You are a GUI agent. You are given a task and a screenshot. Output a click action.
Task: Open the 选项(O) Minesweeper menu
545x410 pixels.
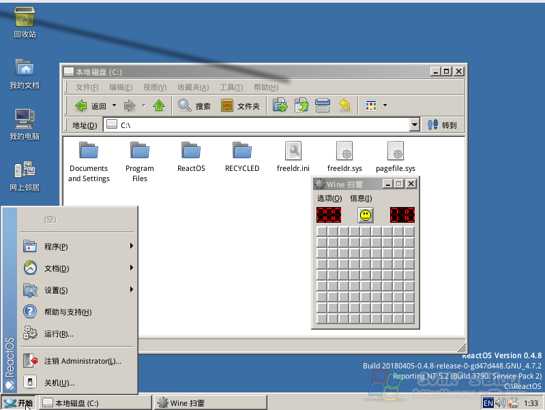(x=329, y=198)
